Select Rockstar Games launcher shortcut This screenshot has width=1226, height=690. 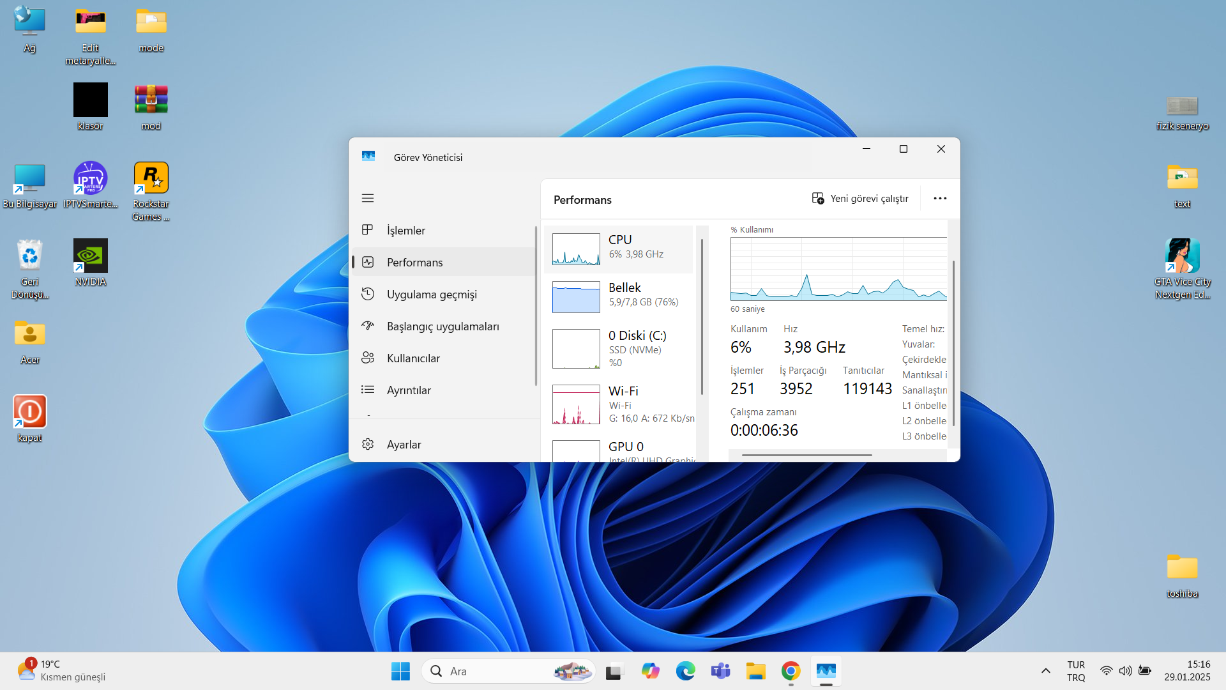151,192
